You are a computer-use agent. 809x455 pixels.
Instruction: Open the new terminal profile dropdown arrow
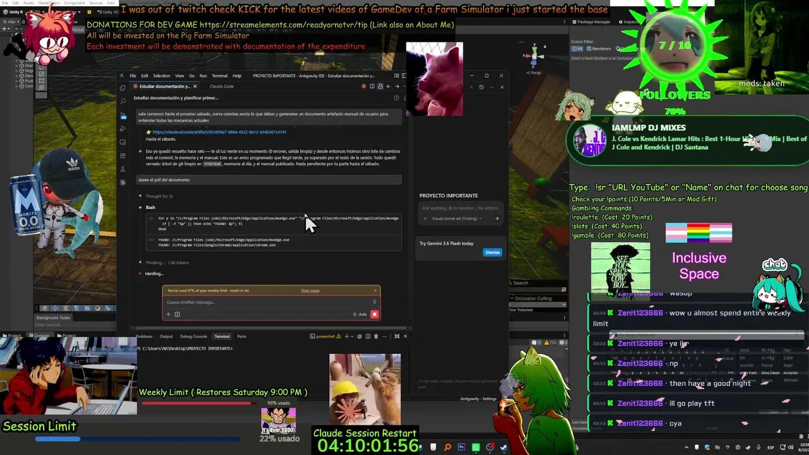(x=352, y=336)
